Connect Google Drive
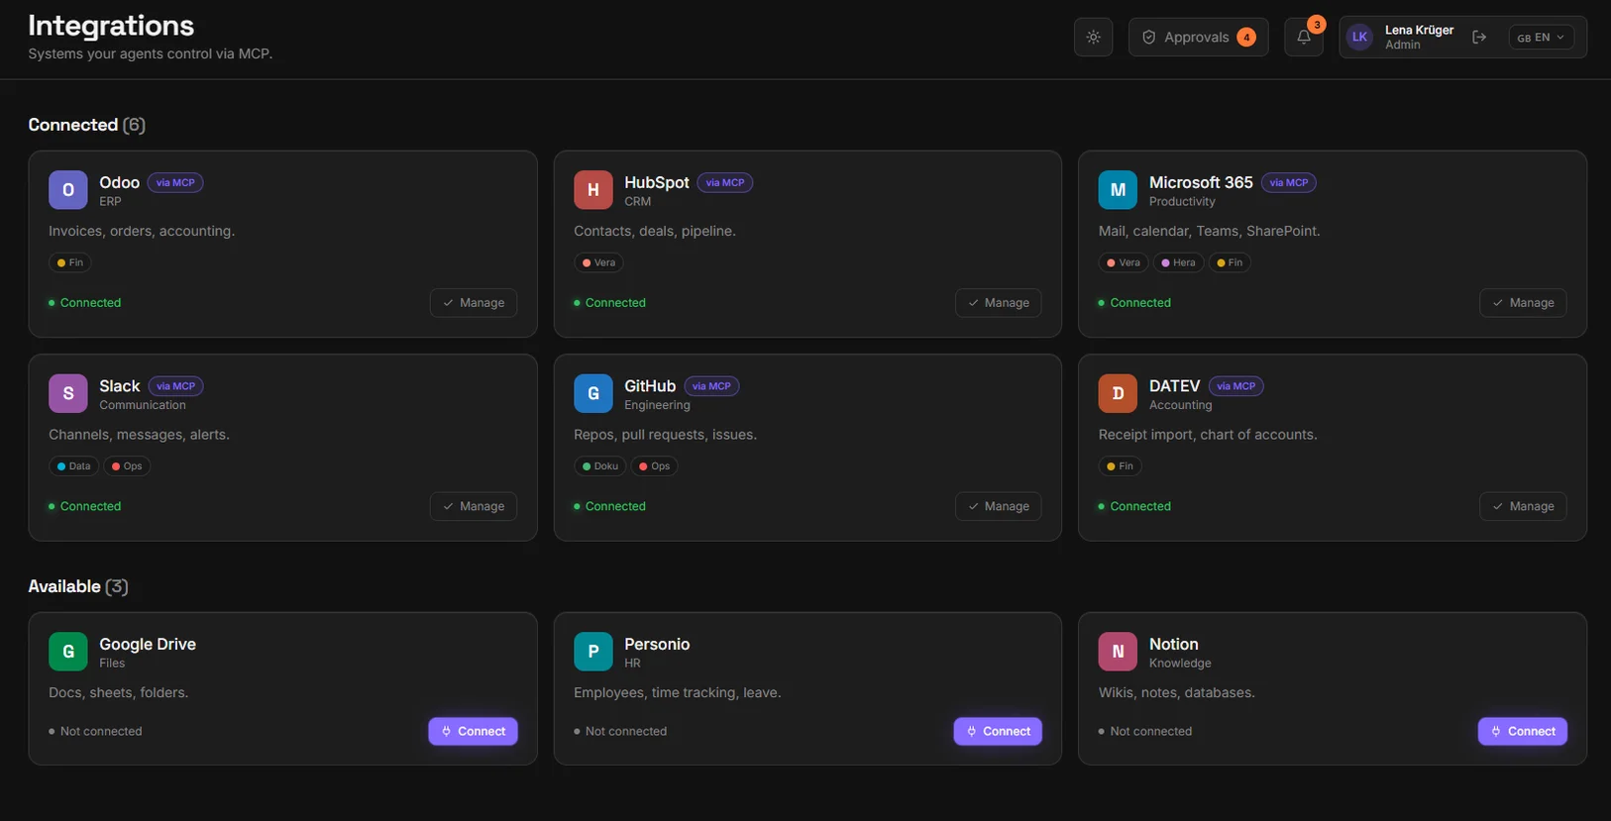This screenshot has width=1611, height=821. (474, 731)
